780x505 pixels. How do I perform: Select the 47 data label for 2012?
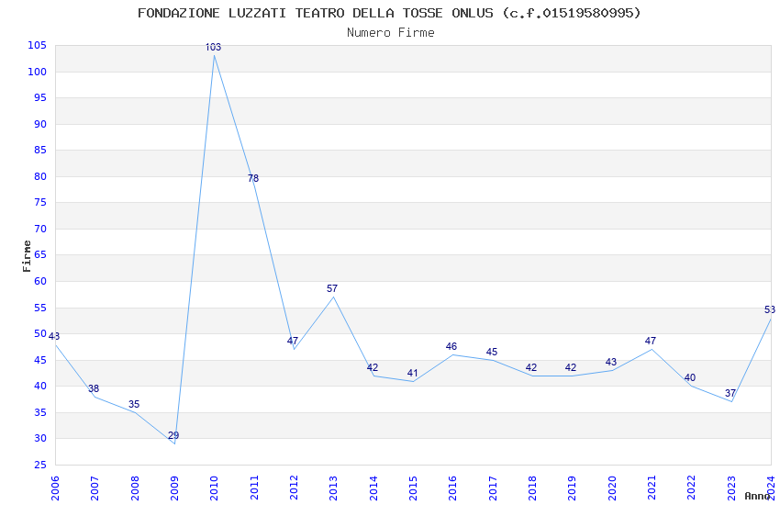pos(293,341)
